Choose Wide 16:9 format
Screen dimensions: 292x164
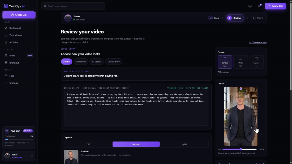241,62
